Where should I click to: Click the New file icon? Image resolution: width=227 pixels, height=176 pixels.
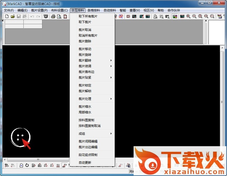click(x=7, y=16)
